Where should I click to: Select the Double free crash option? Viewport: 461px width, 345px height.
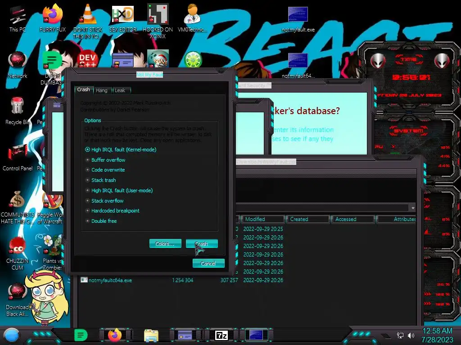tap(101, 221)
